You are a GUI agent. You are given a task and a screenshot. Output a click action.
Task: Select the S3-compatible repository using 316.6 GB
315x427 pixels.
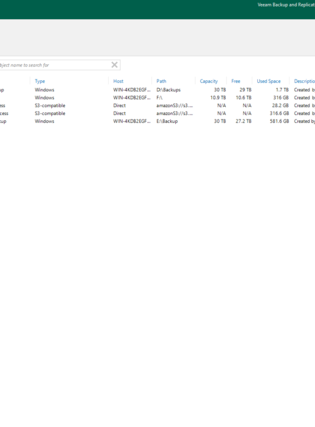[157, 113]
